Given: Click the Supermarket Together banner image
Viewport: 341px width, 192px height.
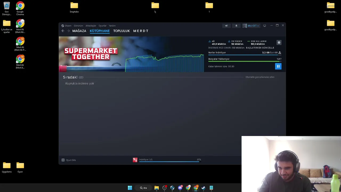Looking at the screenshot, I should click(92, 54).
